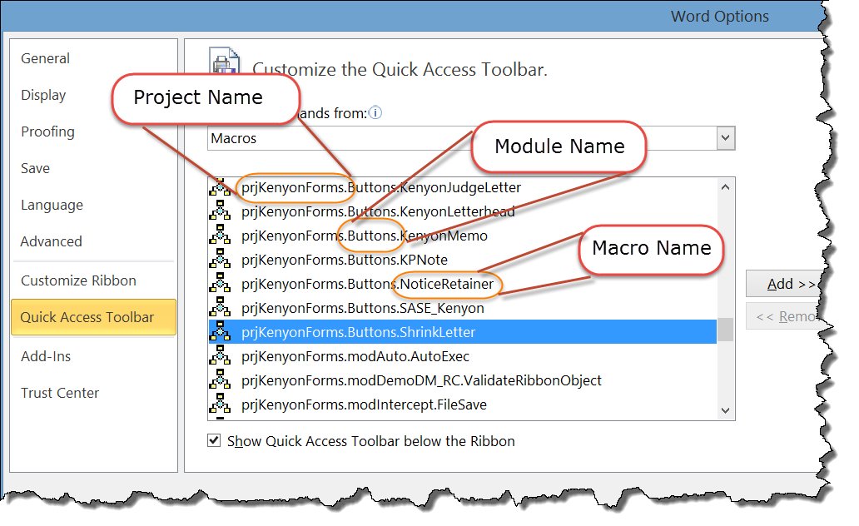The image size is (859, 526).
Task: Click macro icon beside SASE_Kenyon
Action: click(221, 307)
